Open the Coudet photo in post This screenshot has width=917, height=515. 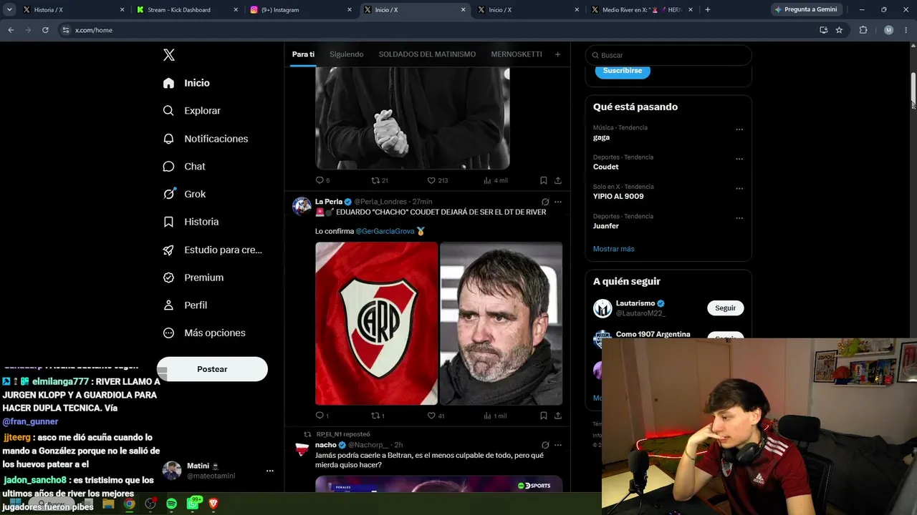tap(501, 323)
